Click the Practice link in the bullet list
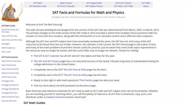Viewport: 186px width, 105px height. tap(88, 80)
